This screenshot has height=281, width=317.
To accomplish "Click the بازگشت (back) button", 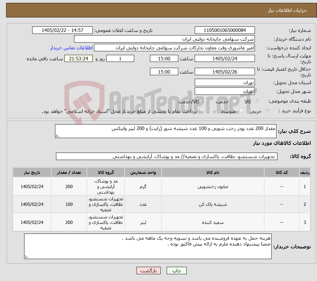I will pos(148,271).
